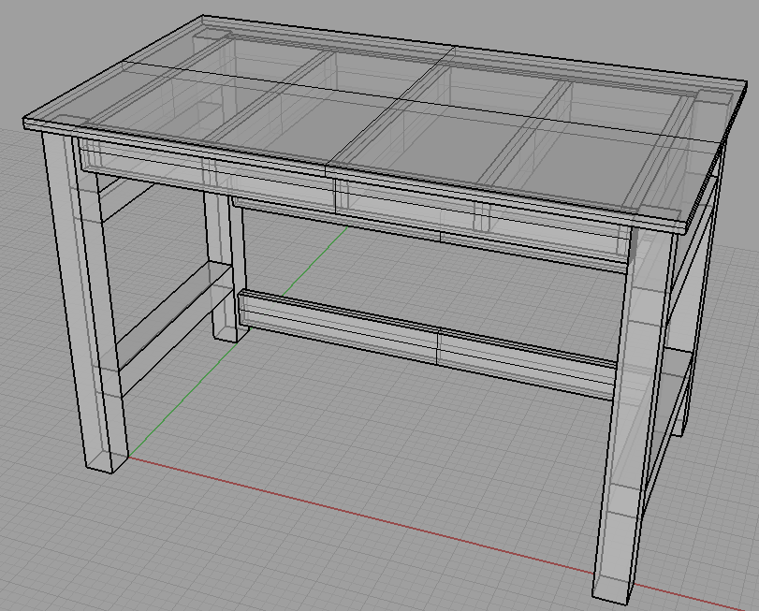Select the back left desk leg
This screenshot has width=759, height=611.
click(x=226, y=266)
